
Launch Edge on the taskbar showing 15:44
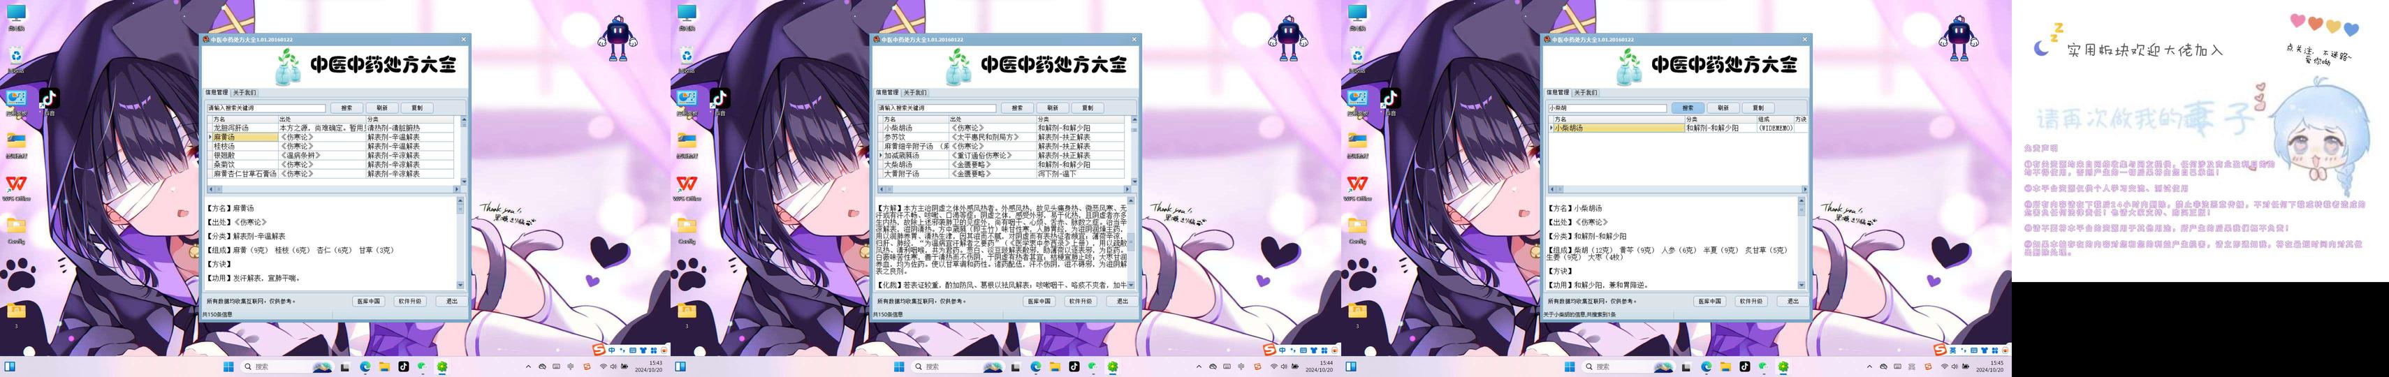[x=1036, y=367]
